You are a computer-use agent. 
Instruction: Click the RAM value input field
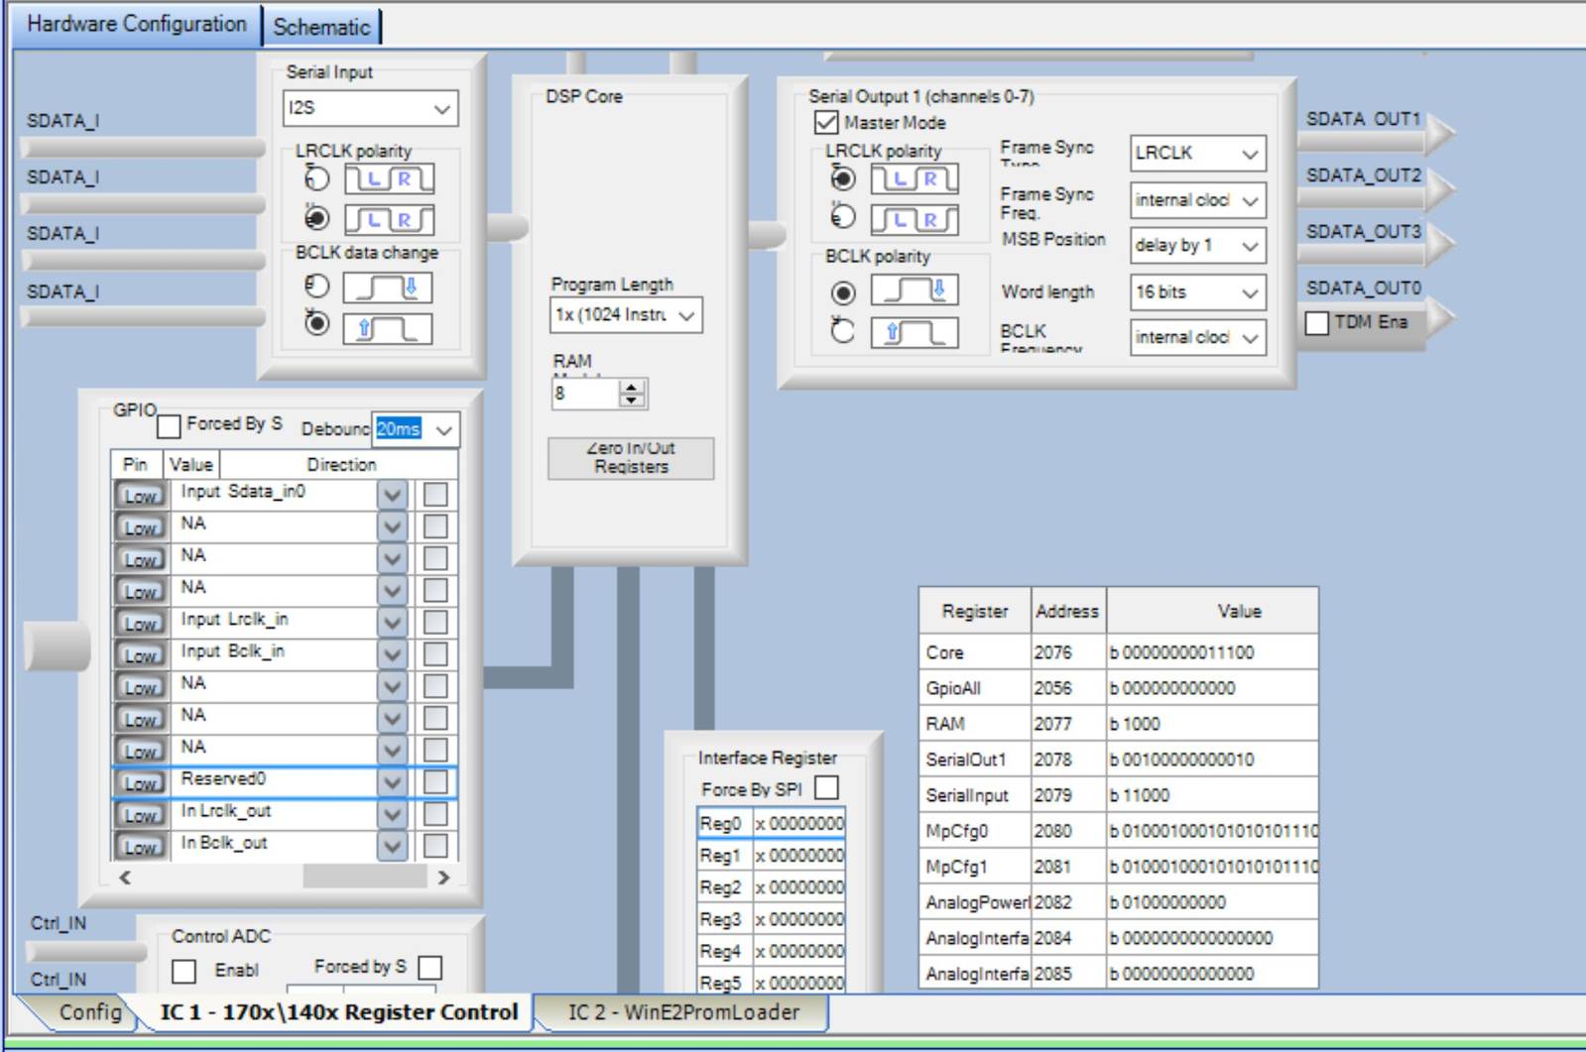pyautogui.click(x=586, y=394)
